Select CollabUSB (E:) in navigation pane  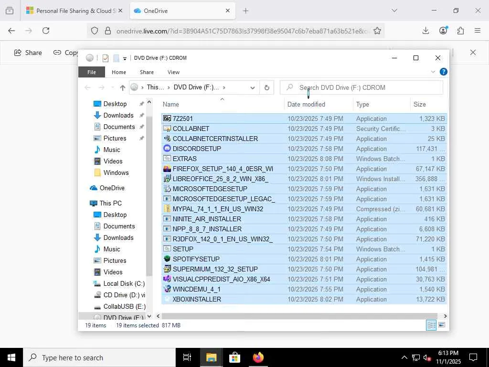(x=120, y=306)
